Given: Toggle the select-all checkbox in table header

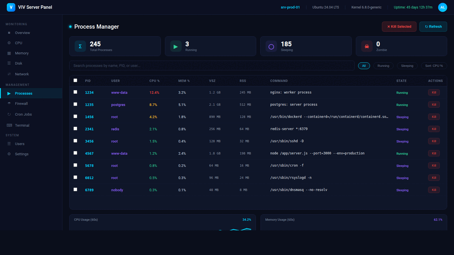Looking at the screenshot, I should (75, 80).
